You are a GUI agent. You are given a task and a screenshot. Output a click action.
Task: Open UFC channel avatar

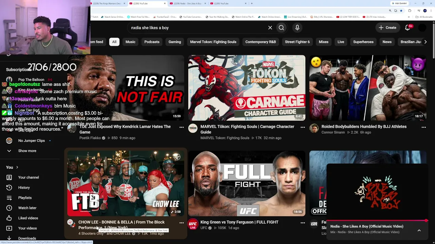click(193, 224)
